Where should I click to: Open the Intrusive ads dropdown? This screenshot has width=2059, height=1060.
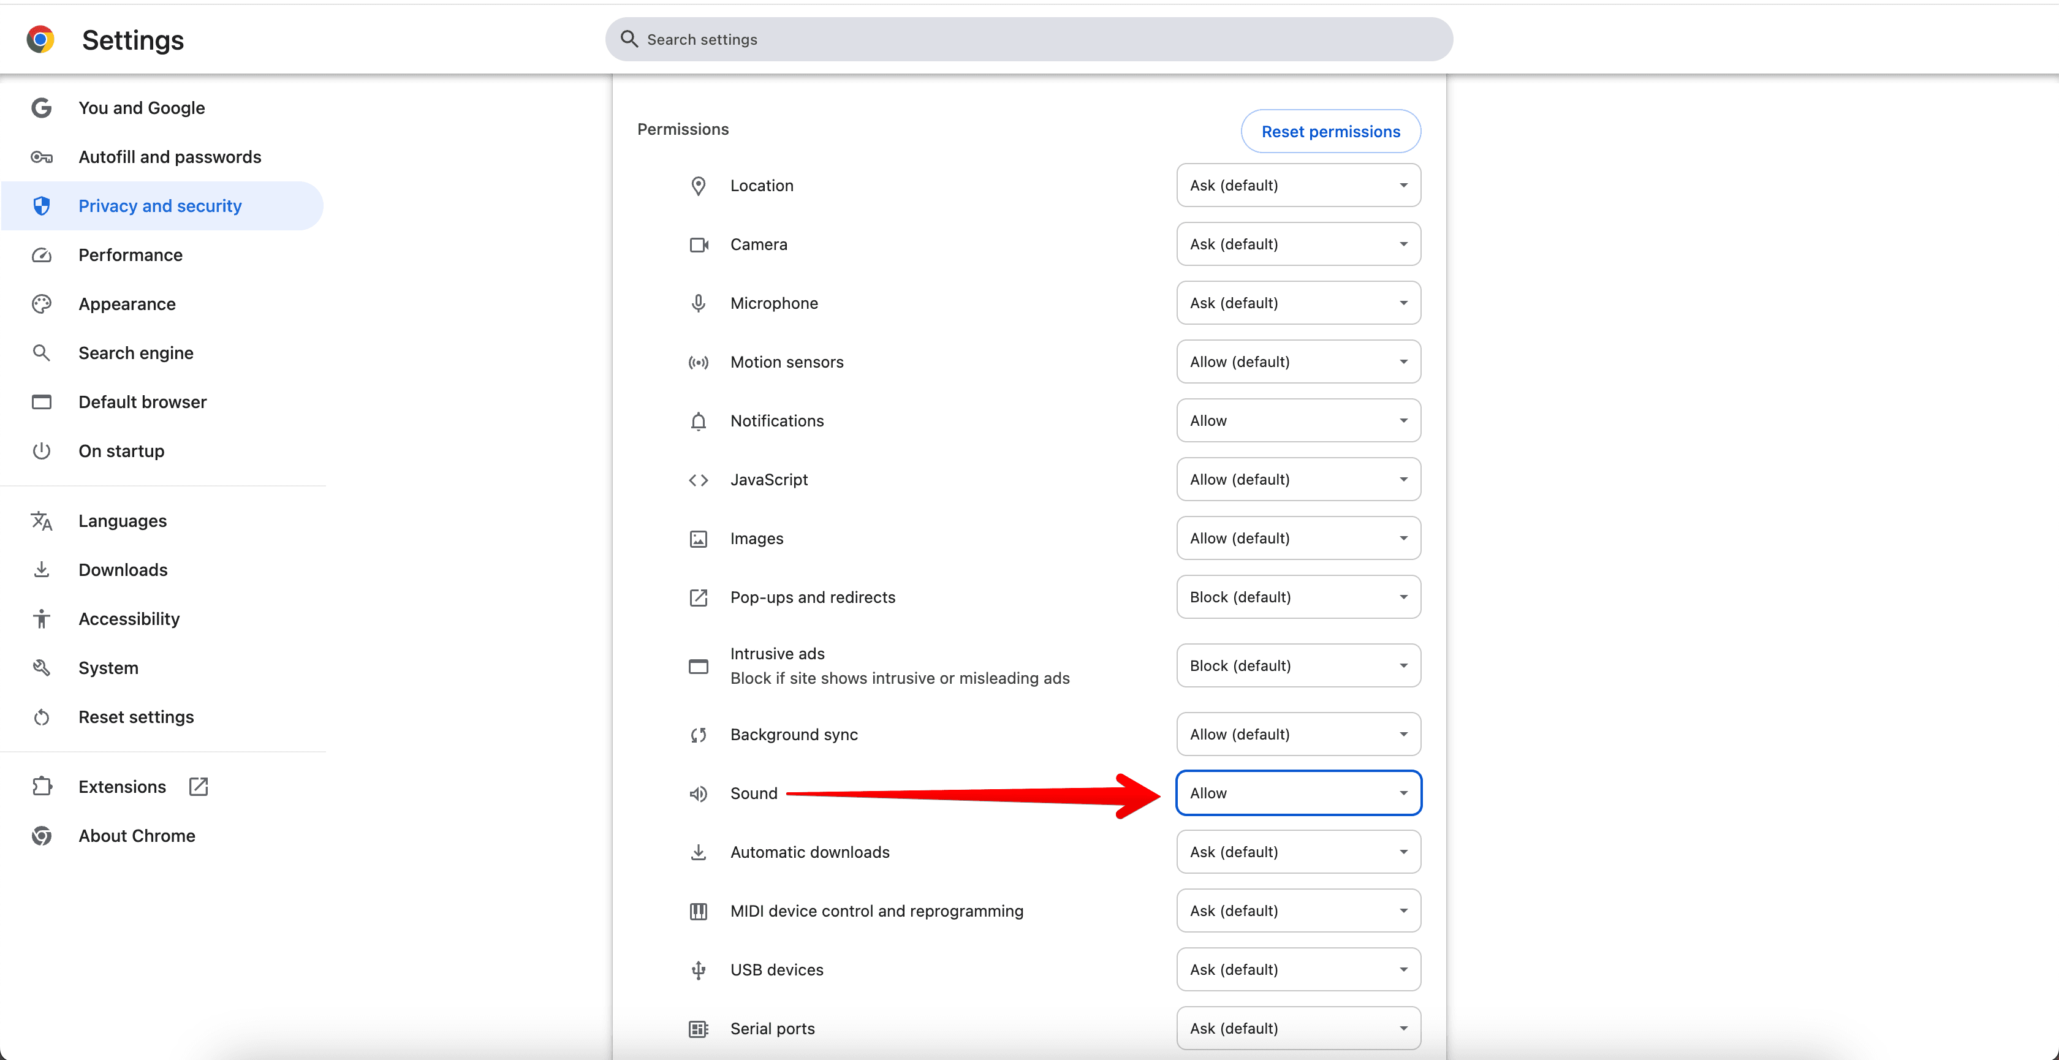tap(1298, 666)
